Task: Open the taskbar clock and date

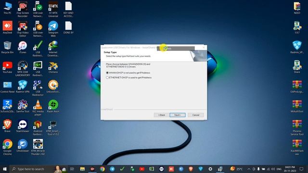Action: (290, 169)
